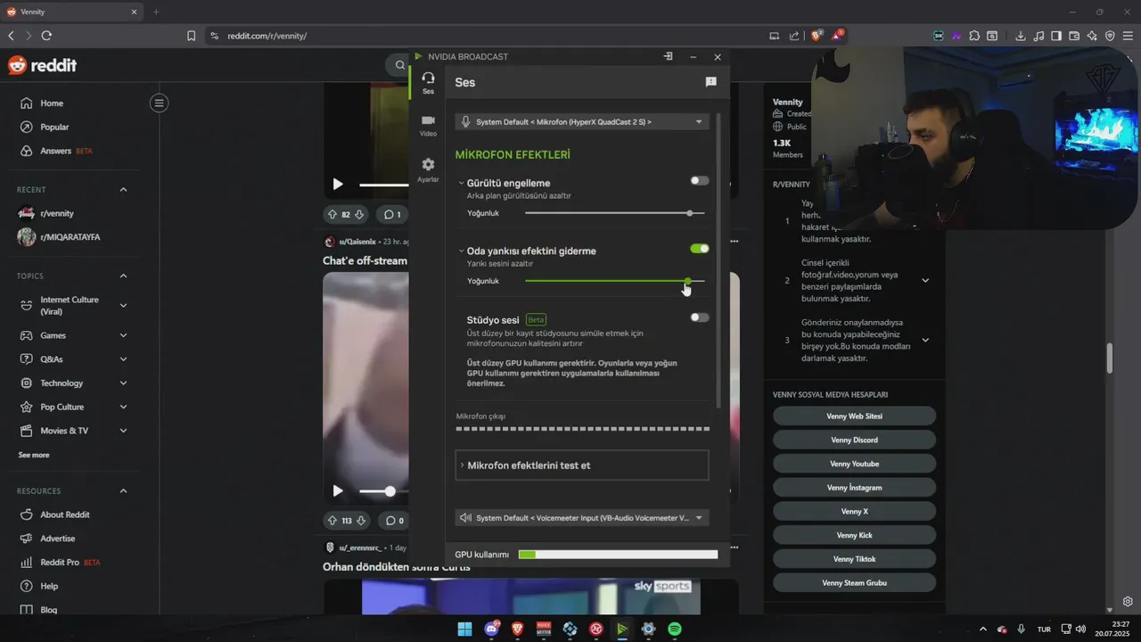The image size is (1141, 642).
Task: Upvote the post with 82 points
Action: point(332,215)
